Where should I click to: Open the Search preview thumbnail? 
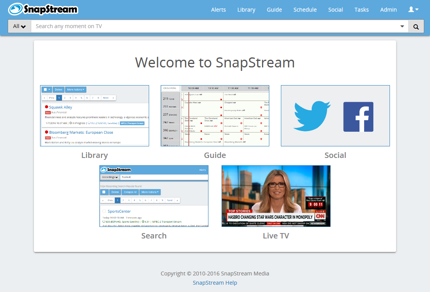154,196
